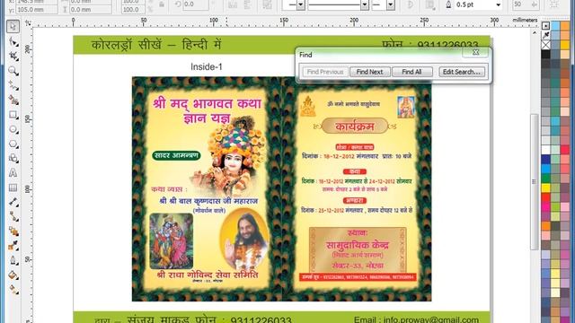Pick the green swatch in first column
575x323 pixels.
545,179
